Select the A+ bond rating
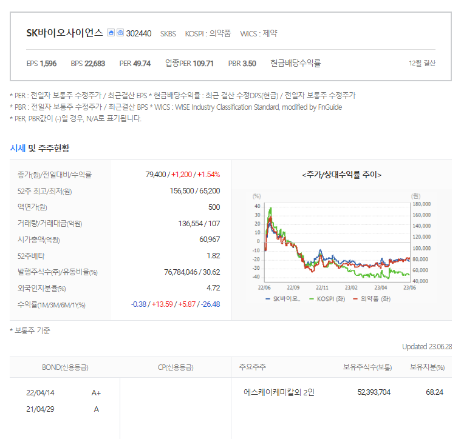 (96, 393)
